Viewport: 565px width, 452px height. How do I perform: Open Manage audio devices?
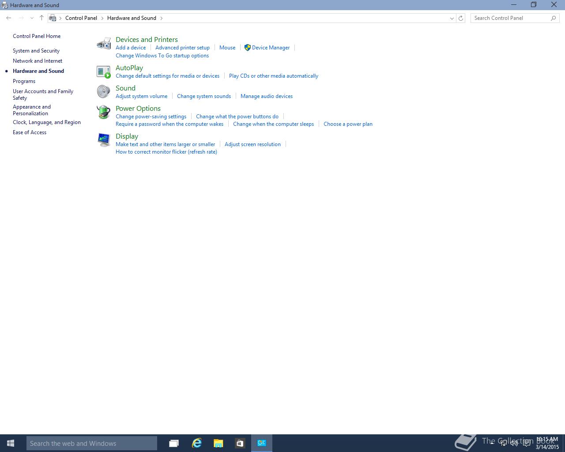(x=267, y=96)
